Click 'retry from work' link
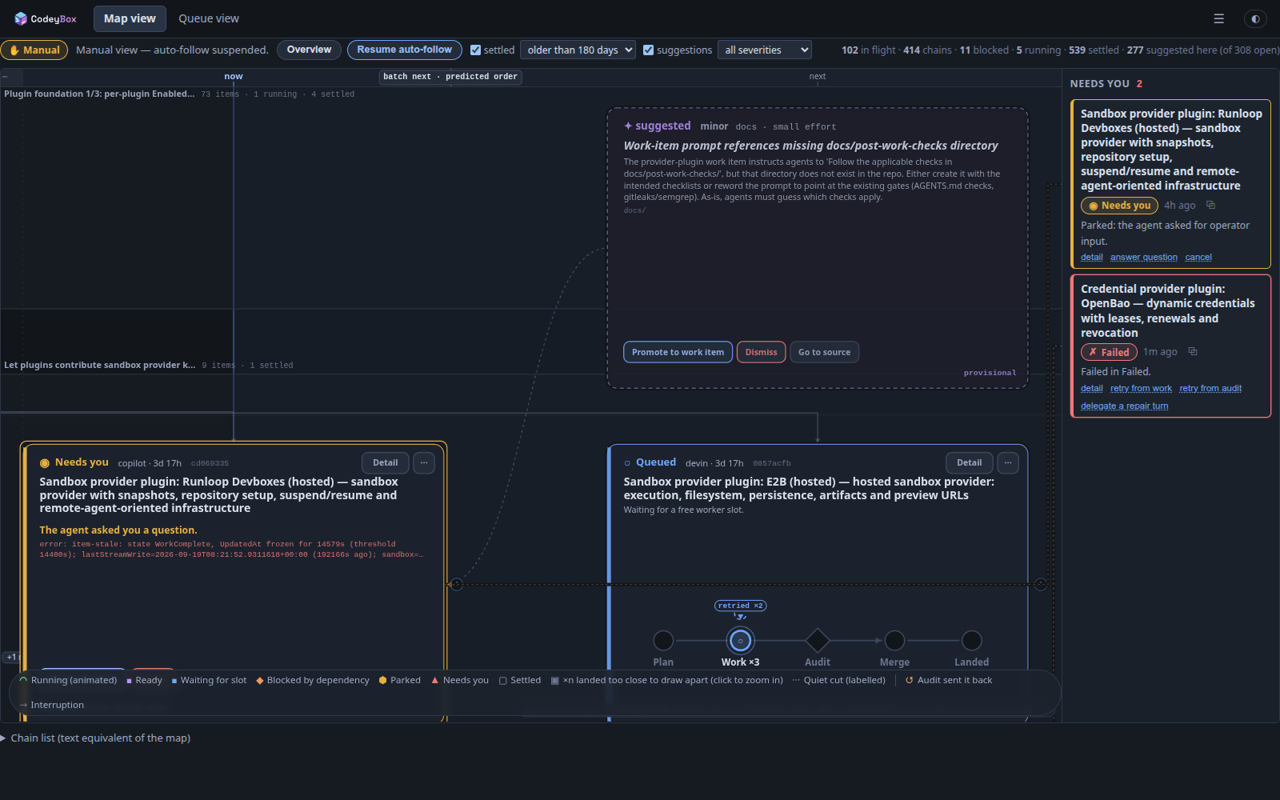The height and width of the screenshot is (800, 1280). [x=1141, y=388]
